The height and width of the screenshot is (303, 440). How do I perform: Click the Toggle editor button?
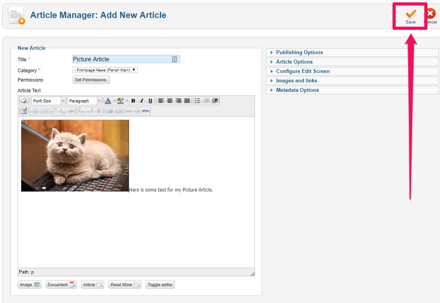(160, 285)
